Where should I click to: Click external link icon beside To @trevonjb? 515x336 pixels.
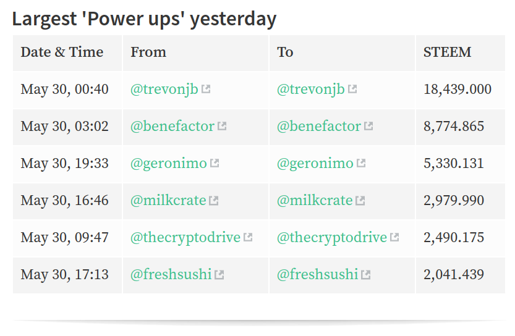pos(352,89)
